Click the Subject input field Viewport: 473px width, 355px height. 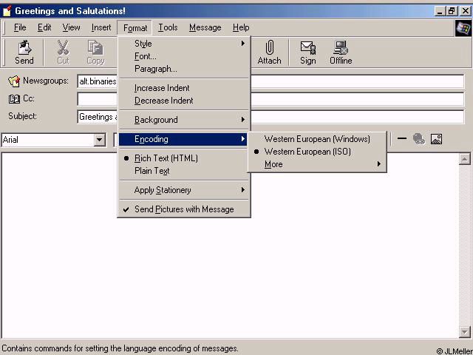point(270,117)
